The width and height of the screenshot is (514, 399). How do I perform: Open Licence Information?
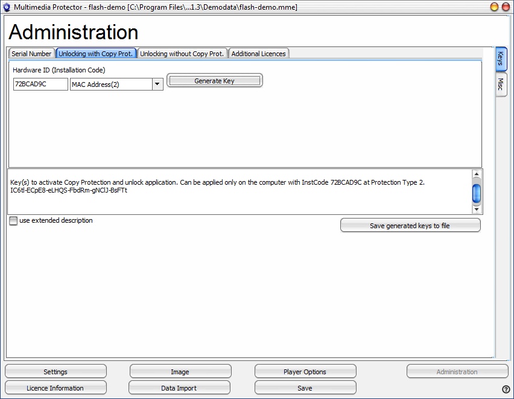tap(56, 388)
